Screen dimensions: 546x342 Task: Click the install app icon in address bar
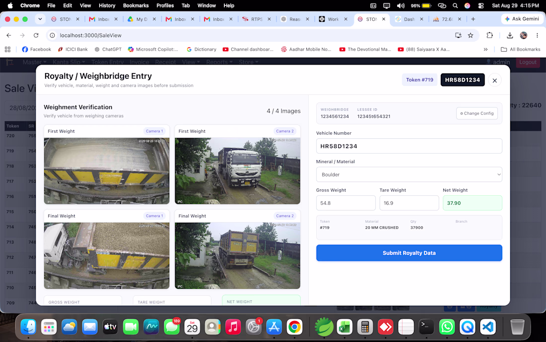(x=458, y=35)
